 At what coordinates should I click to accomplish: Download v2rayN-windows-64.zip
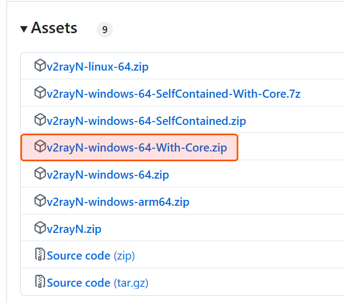(x=108, y=175)
